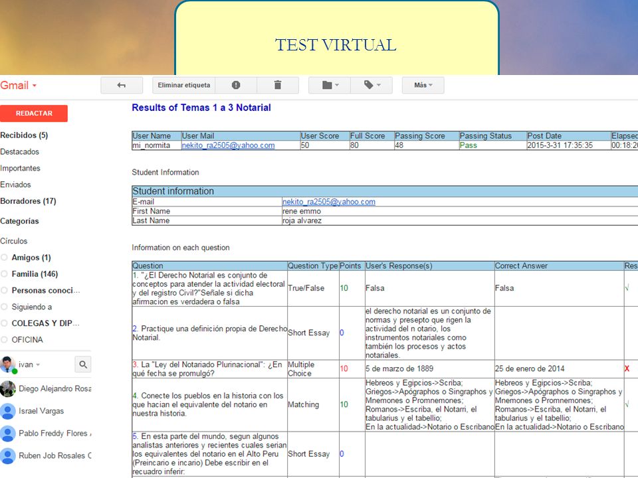Expand the Categorías section
This screenshot has height=478, width=638.
(19, 221)
